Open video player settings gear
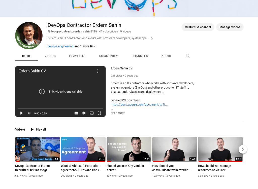Screen dimensions: 258x189 [84, 113]
